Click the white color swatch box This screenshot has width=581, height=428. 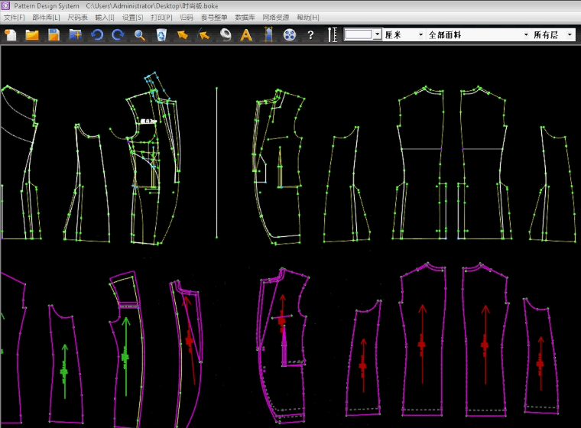(x=359, y=34)
